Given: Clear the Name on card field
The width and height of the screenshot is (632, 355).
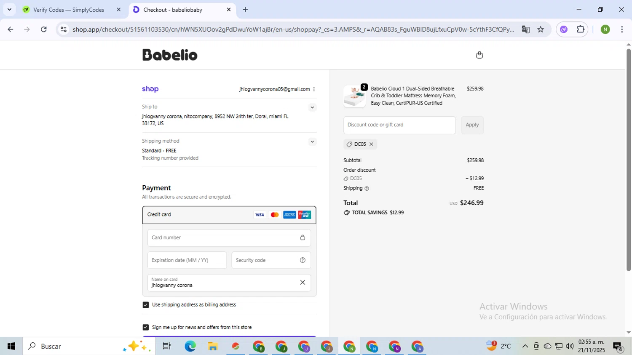Looking at the screenshot, I should [303, 283].
